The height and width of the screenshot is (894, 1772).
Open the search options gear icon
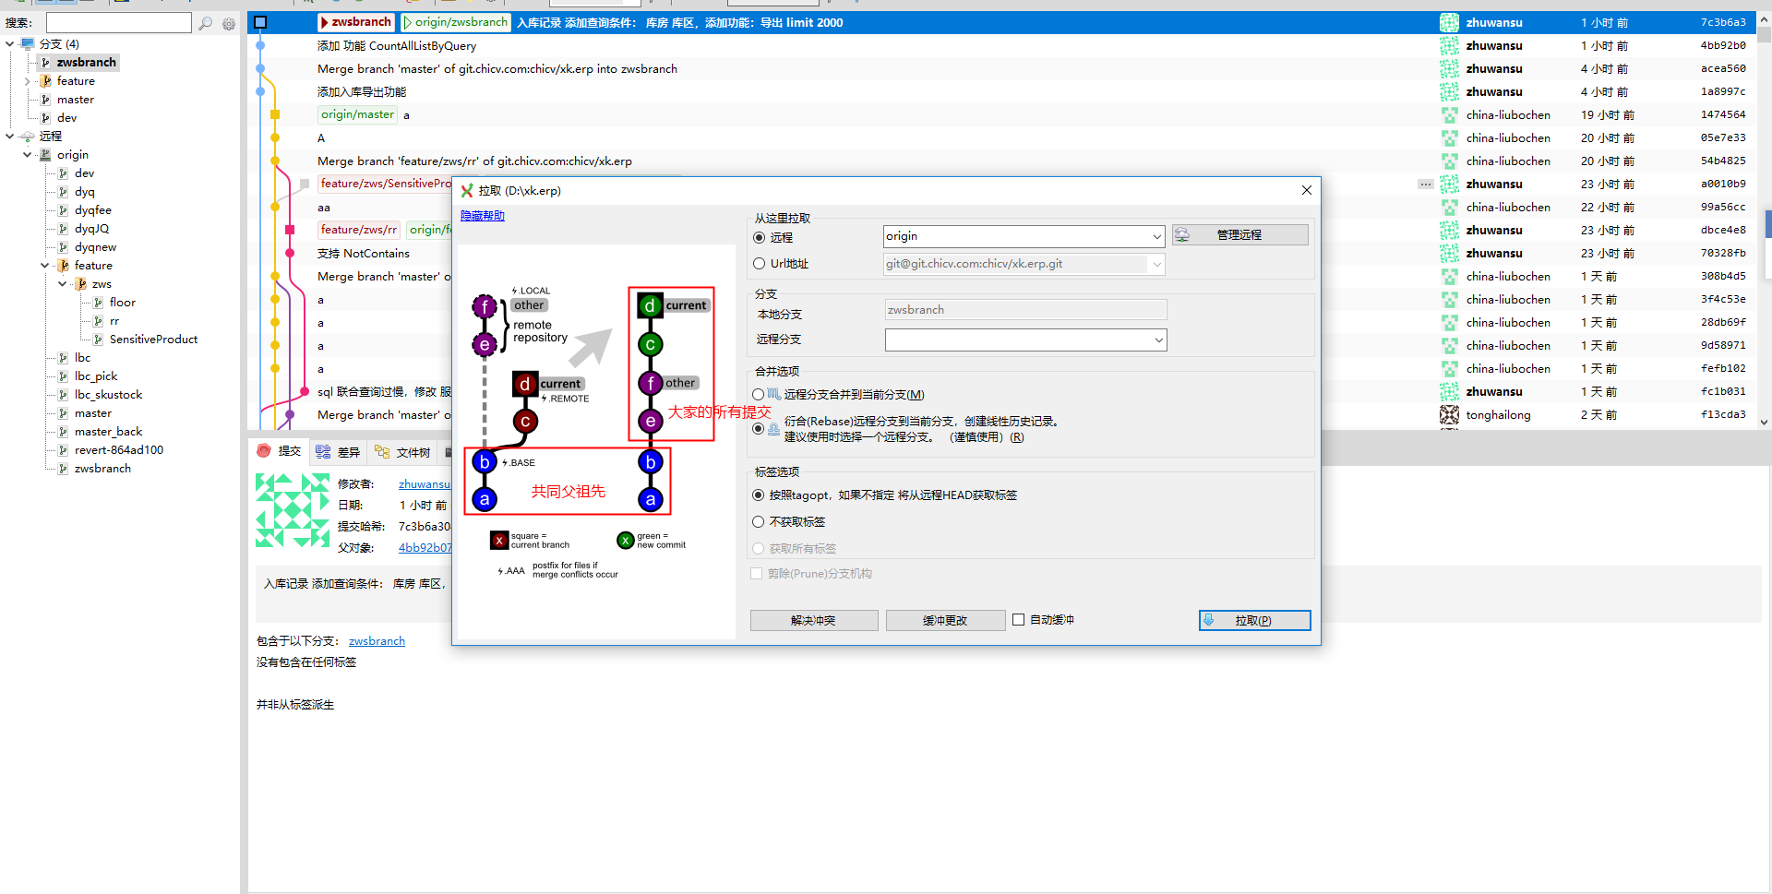point(229,23)
